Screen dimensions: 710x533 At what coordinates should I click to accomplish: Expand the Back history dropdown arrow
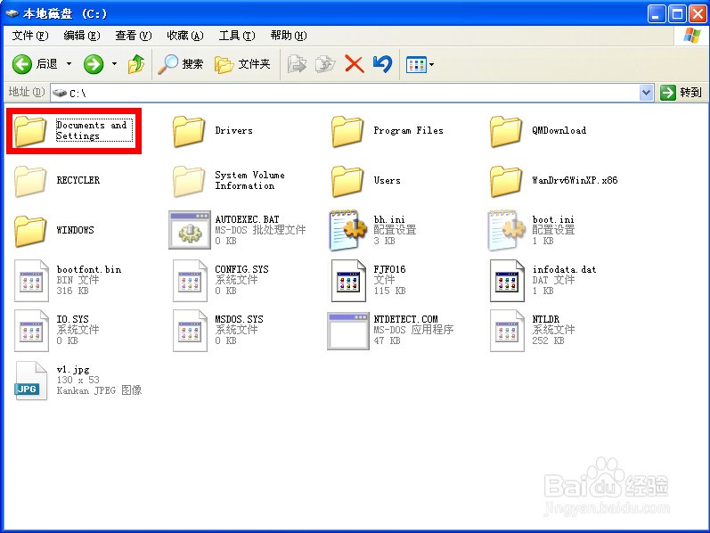point(69,64)
